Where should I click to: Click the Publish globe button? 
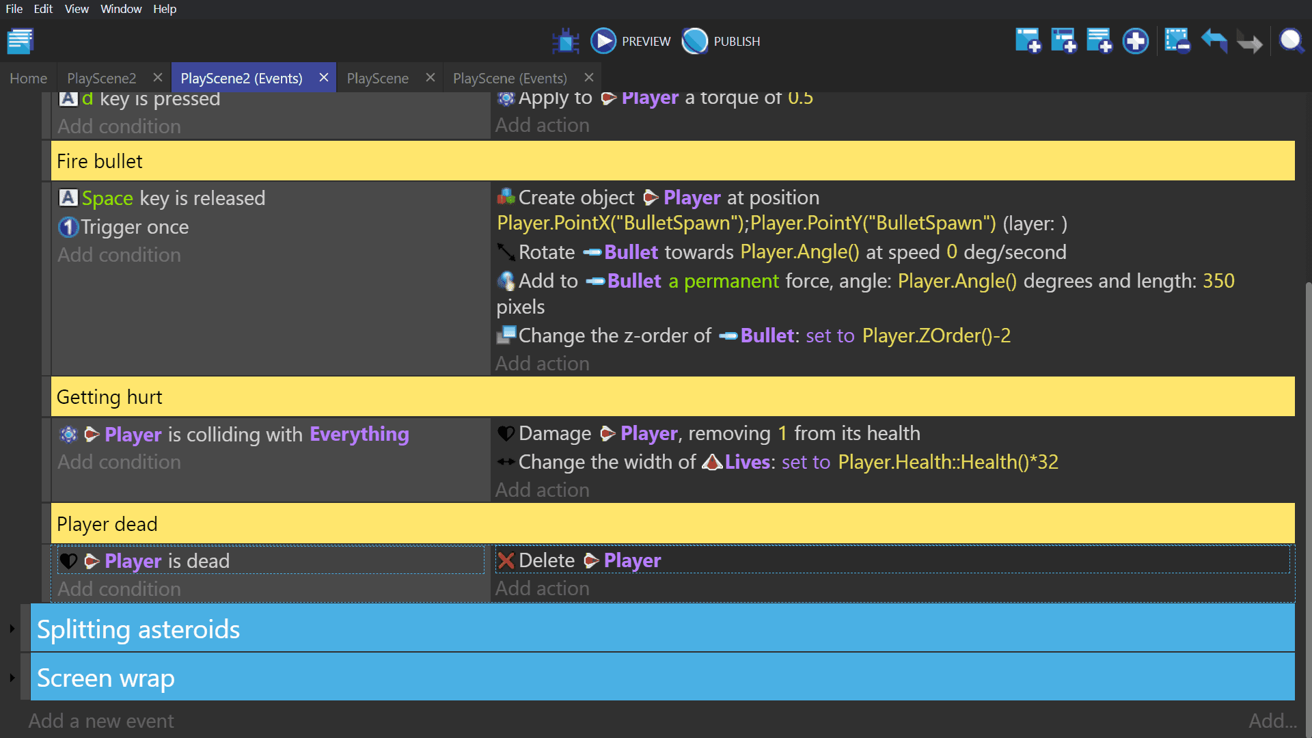(x=695, y=41)
